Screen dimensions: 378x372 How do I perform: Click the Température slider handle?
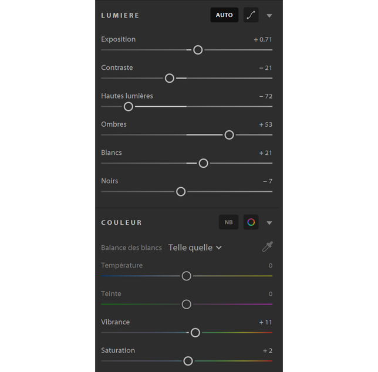(186, 276)
